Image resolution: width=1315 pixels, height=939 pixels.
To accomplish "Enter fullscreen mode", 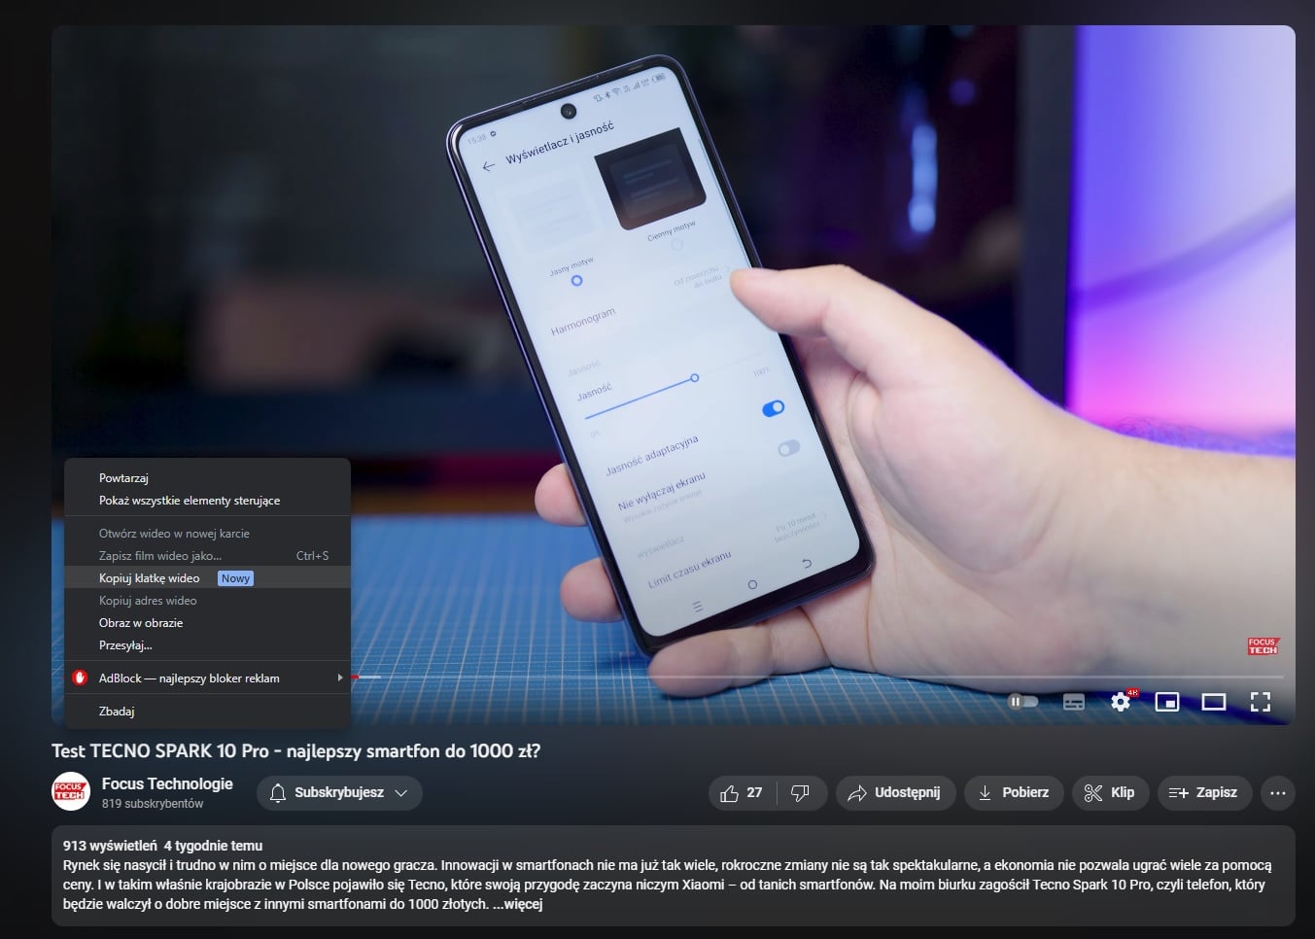I will coord(1260,702).
